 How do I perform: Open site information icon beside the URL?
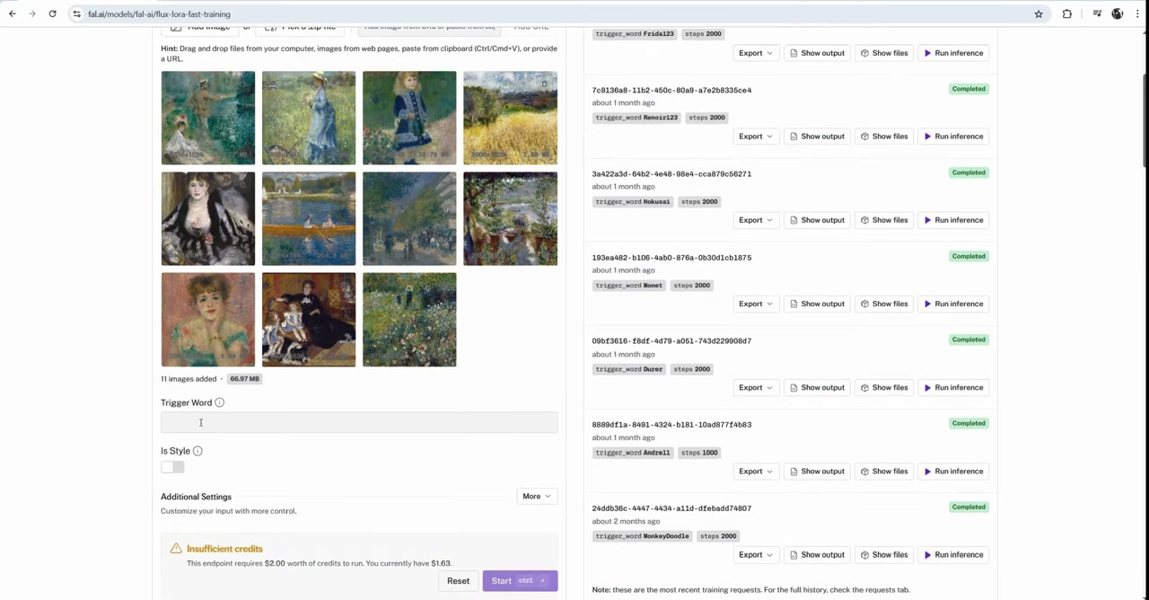point(77,14)
